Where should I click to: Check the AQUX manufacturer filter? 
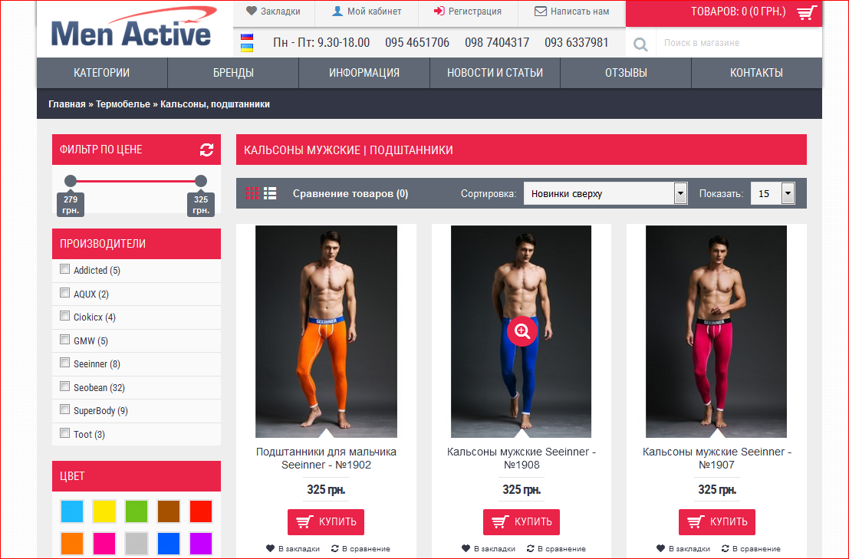(65, 293)
